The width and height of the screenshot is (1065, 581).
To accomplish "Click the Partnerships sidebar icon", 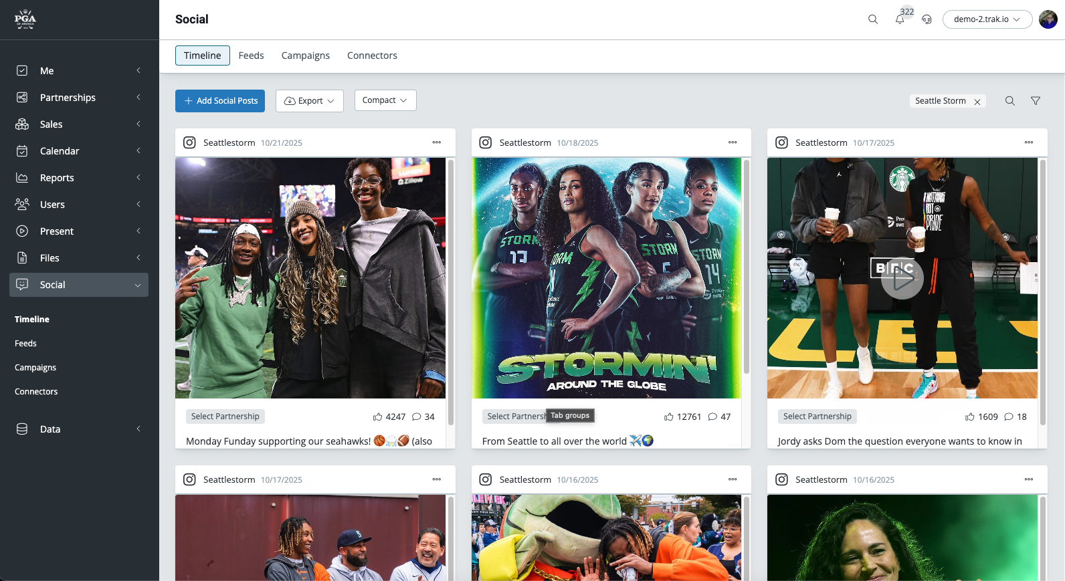I will click(x=22, y=98).
